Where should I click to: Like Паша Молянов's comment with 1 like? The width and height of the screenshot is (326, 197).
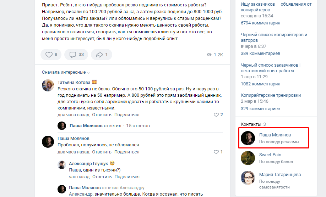(216, 152)
